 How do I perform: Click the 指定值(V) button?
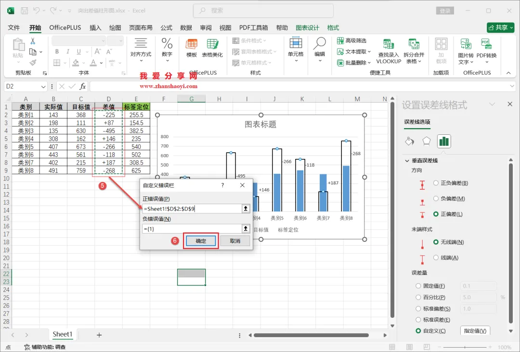pyautogui.click(x=475, y=331)
